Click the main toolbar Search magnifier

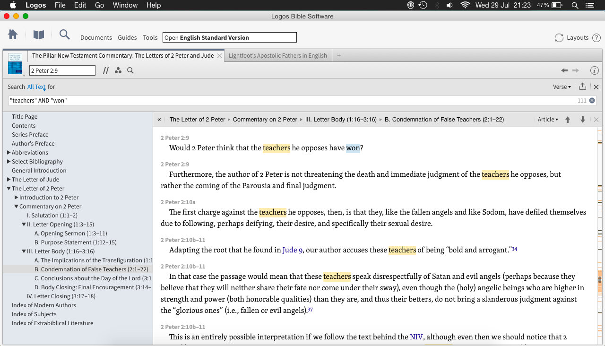click(64, 35)
